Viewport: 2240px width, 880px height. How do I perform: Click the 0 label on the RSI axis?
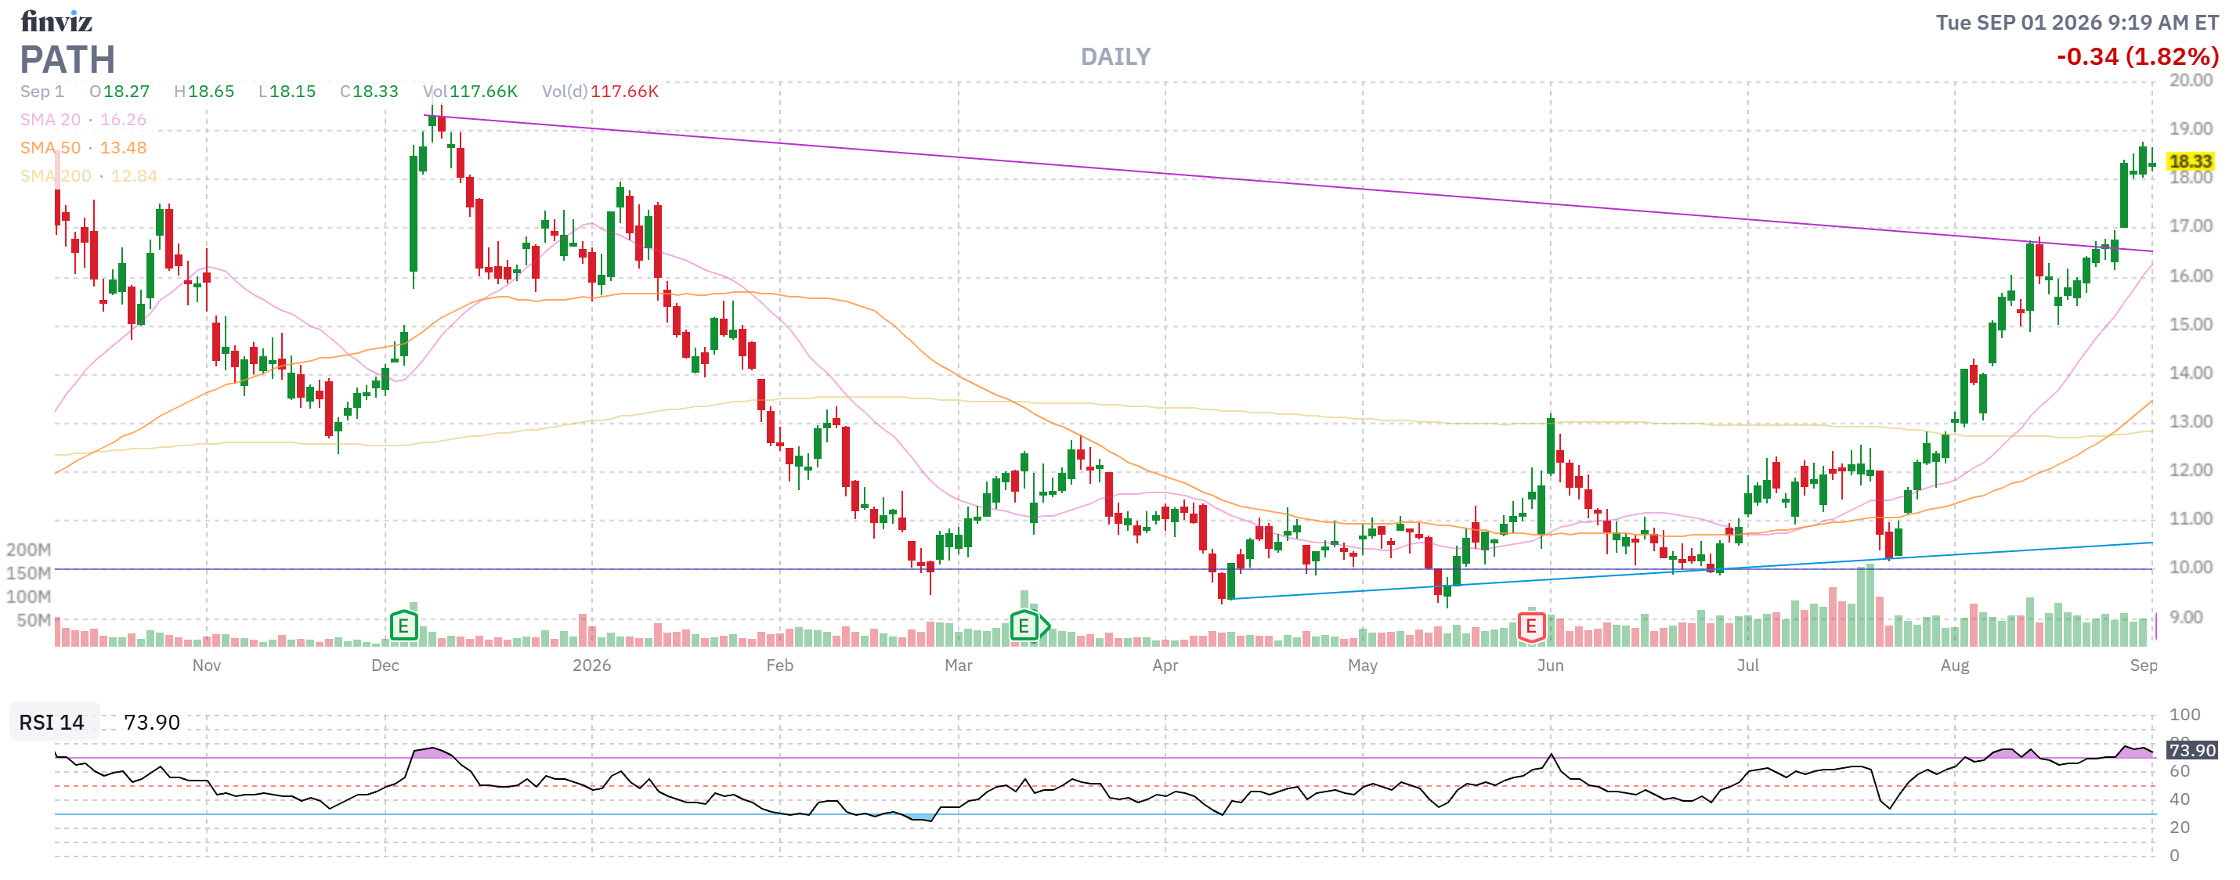tap(2174, 856)
